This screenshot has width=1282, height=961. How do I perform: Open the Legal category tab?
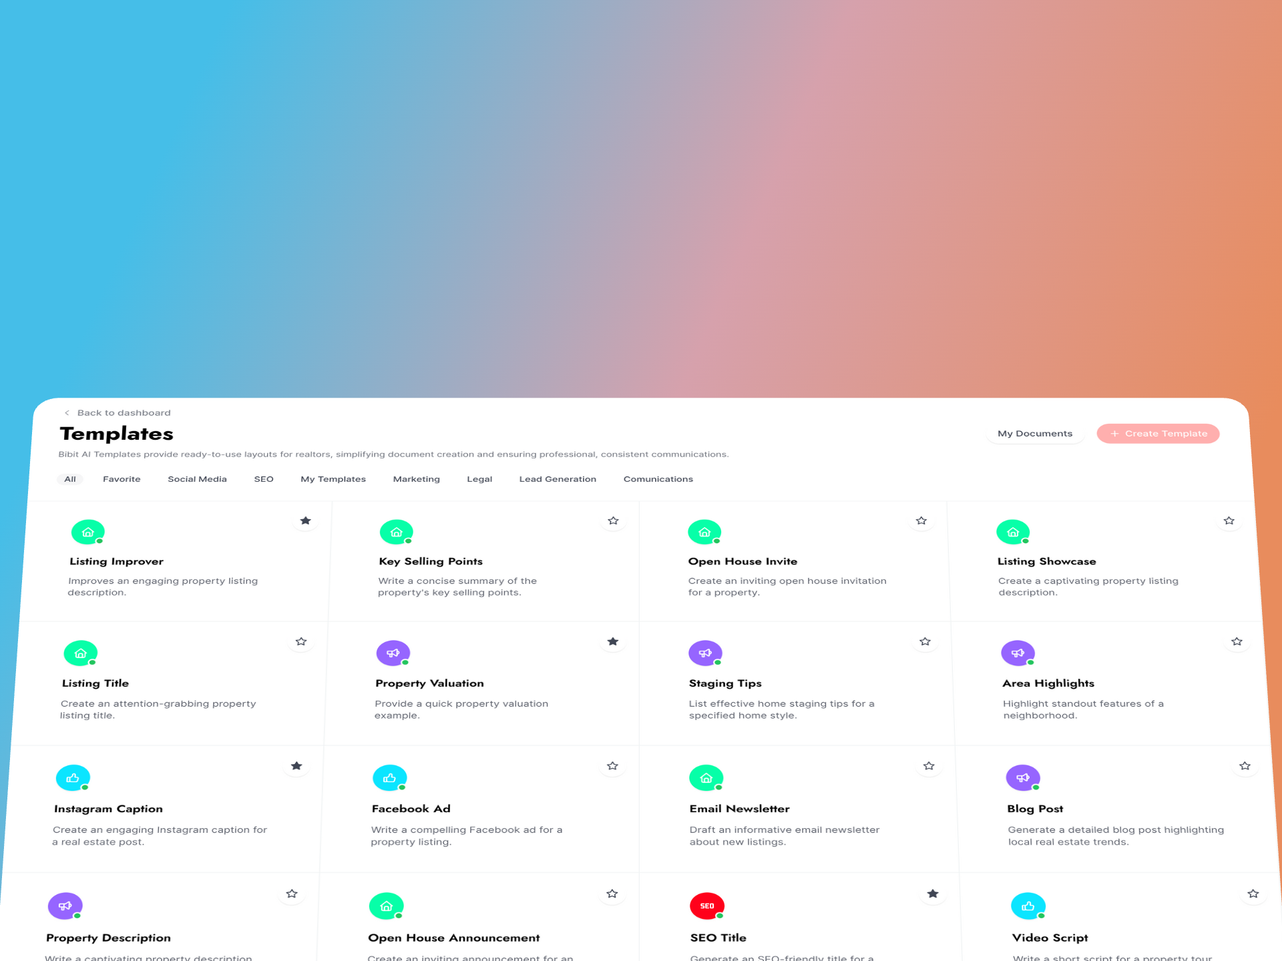pos(477,478)
